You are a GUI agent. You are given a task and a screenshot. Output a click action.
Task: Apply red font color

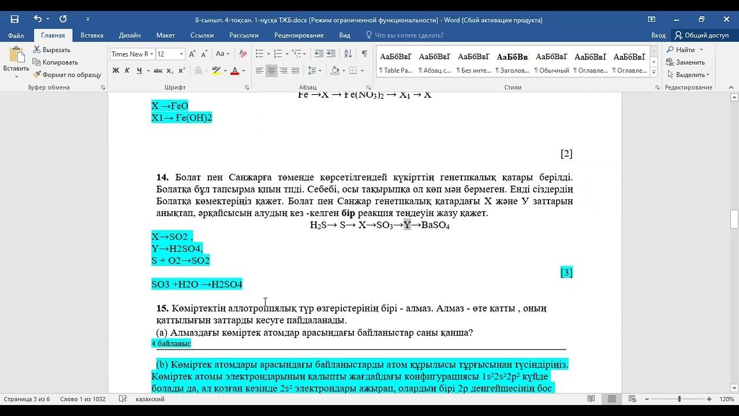[234, 70]
